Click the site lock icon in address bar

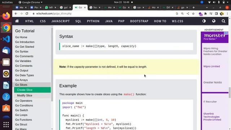click(34, 14)
